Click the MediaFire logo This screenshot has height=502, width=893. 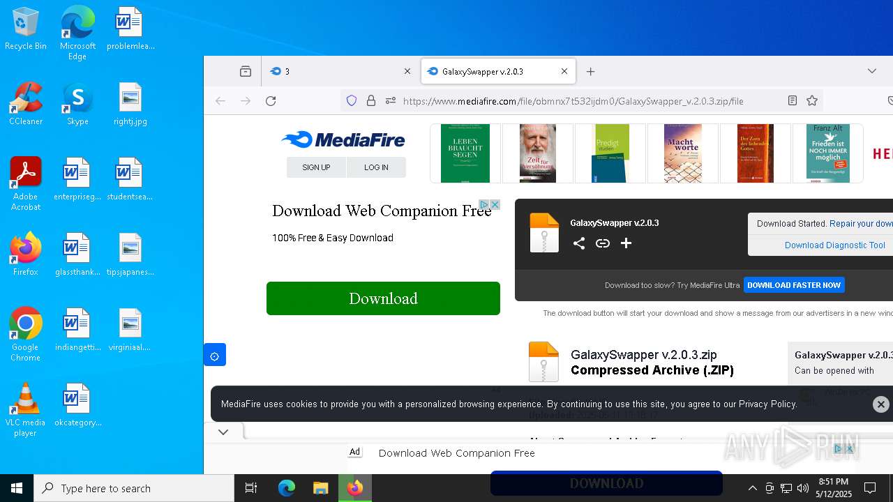click(x=343, y=139)
